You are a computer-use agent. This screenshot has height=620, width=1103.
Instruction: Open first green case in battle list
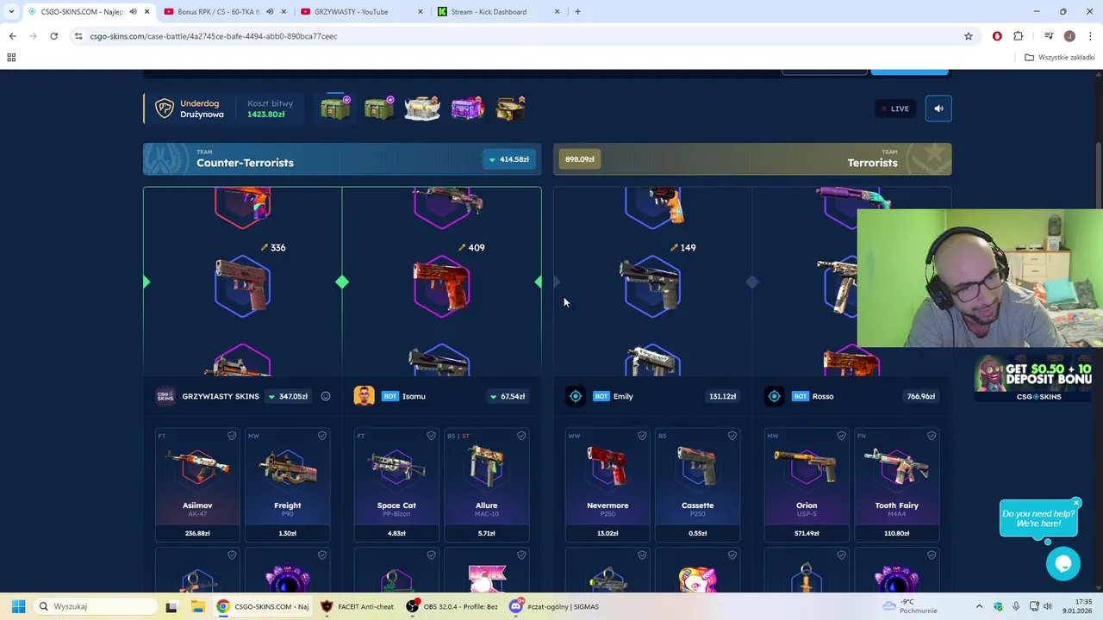click(x=336, y=108)
